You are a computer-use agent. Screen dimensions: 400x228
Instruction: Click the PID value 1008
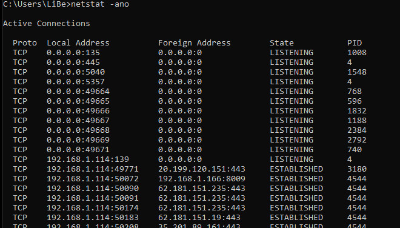pyautogui.click(x=357, y=53)
